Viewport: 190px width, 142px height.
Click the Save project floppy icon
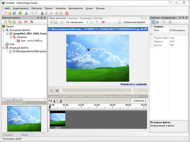coord(15,13)
